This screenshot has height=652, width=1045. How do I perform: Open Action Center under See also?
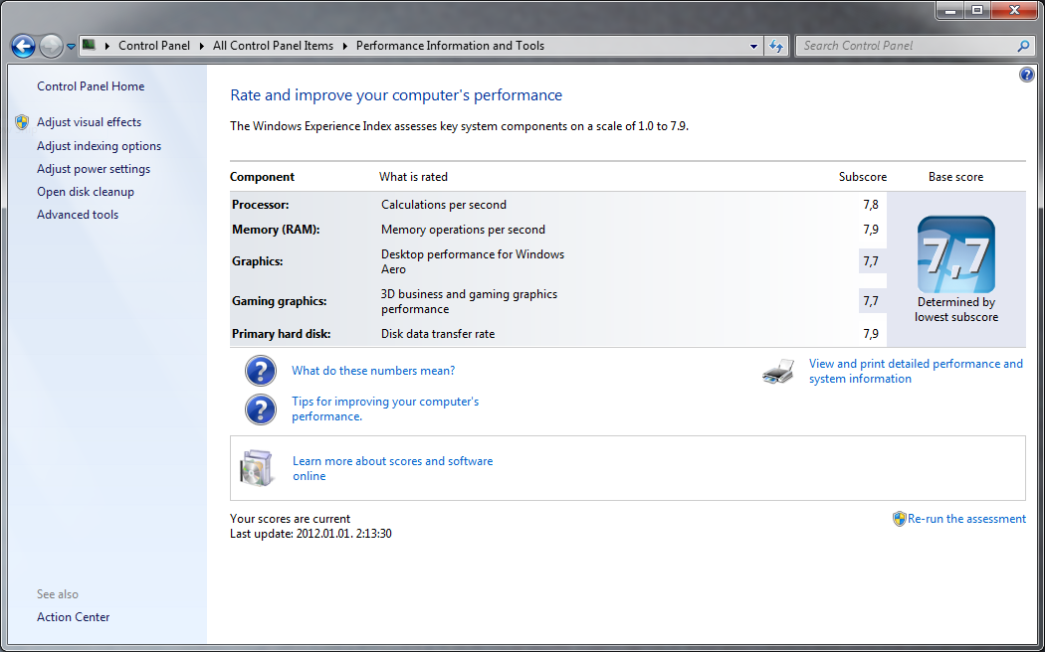74,617
